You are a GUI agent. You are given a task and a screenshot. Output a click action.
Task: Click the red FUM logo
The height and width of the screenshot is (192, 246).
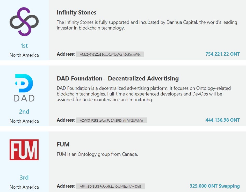24,150
